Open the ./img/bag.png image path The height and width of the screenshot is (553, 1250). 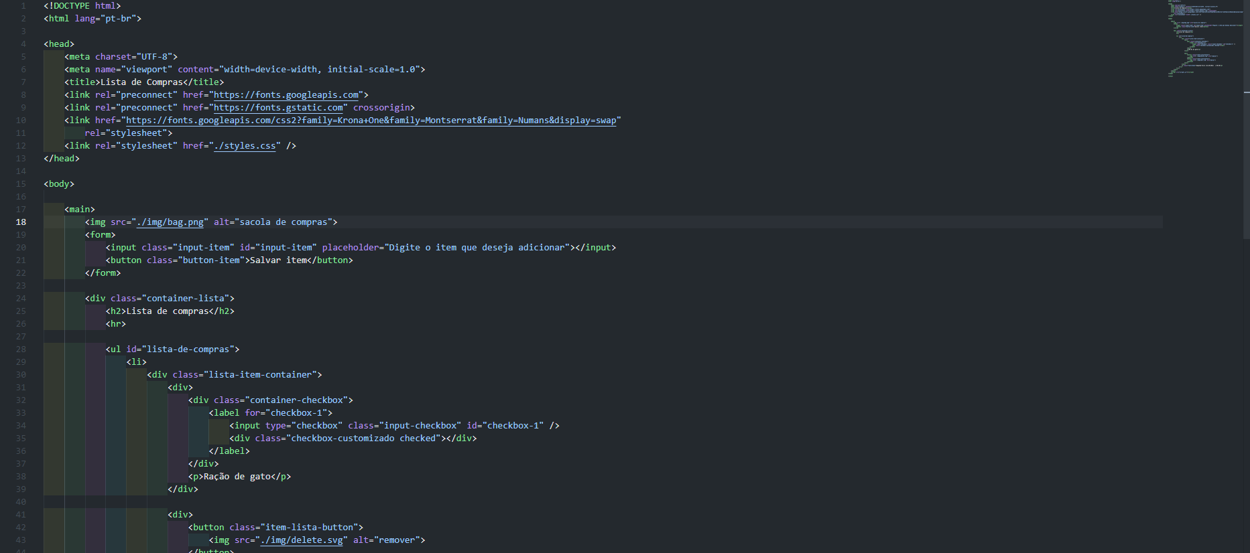[x=170, y=222]
